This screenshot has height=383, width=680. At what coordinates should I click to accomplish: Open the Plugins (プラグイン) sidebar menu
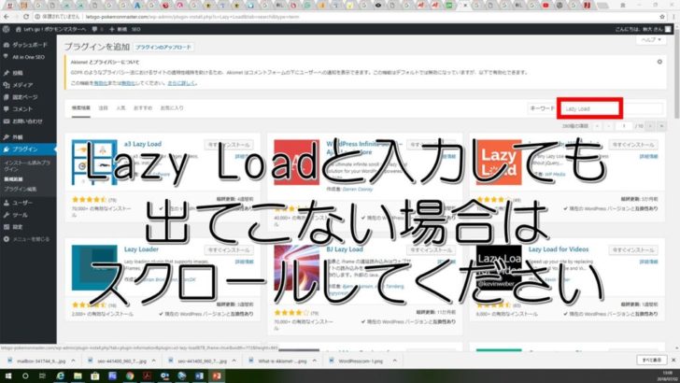coord(28,149)
